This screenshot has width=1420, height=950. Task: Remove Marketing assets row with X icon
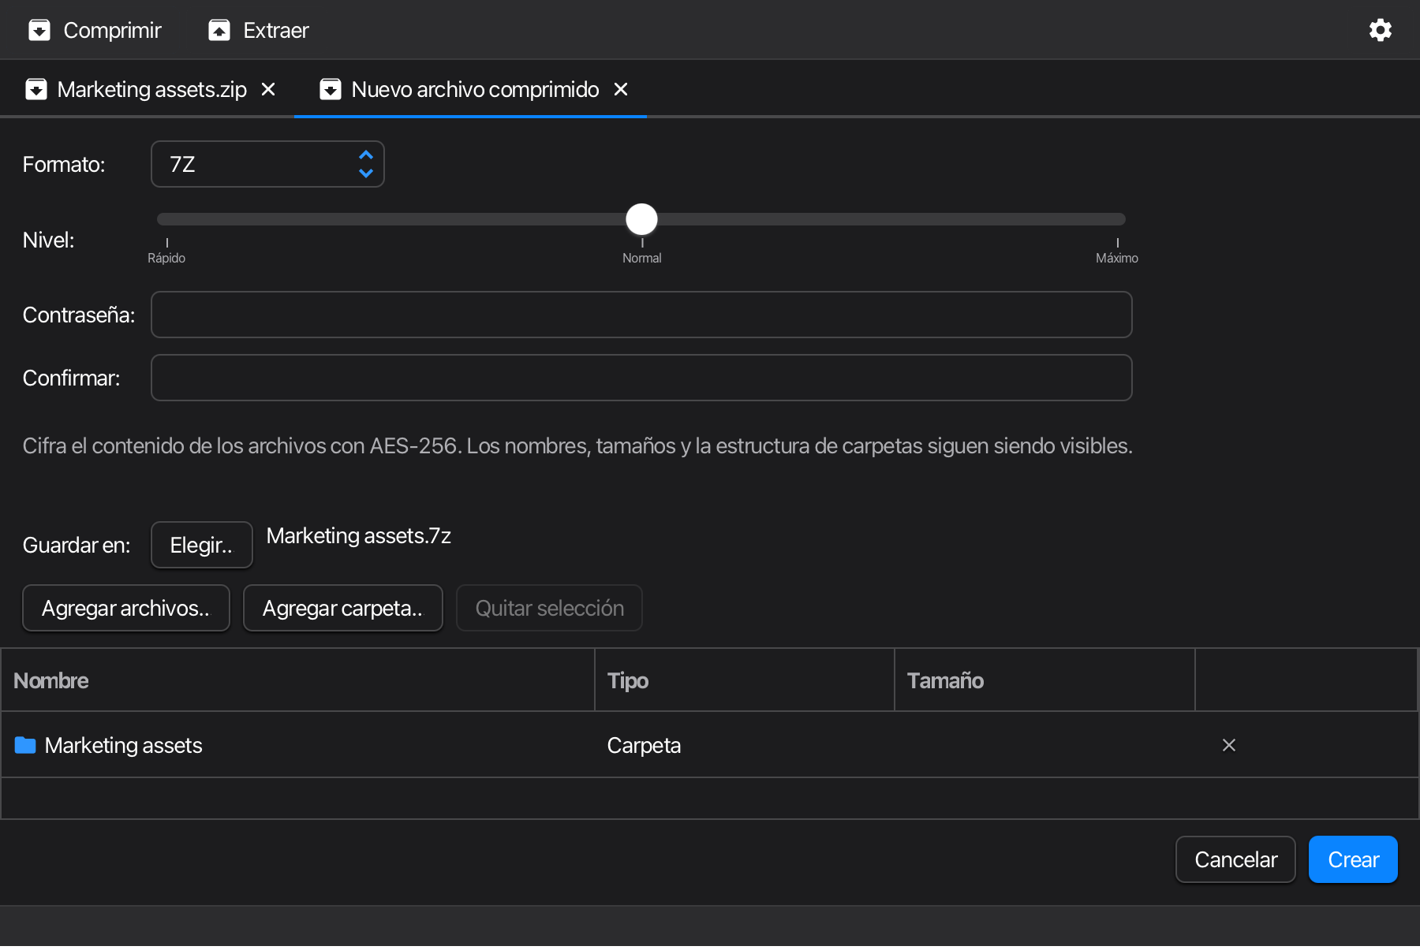coord(1229,745)
